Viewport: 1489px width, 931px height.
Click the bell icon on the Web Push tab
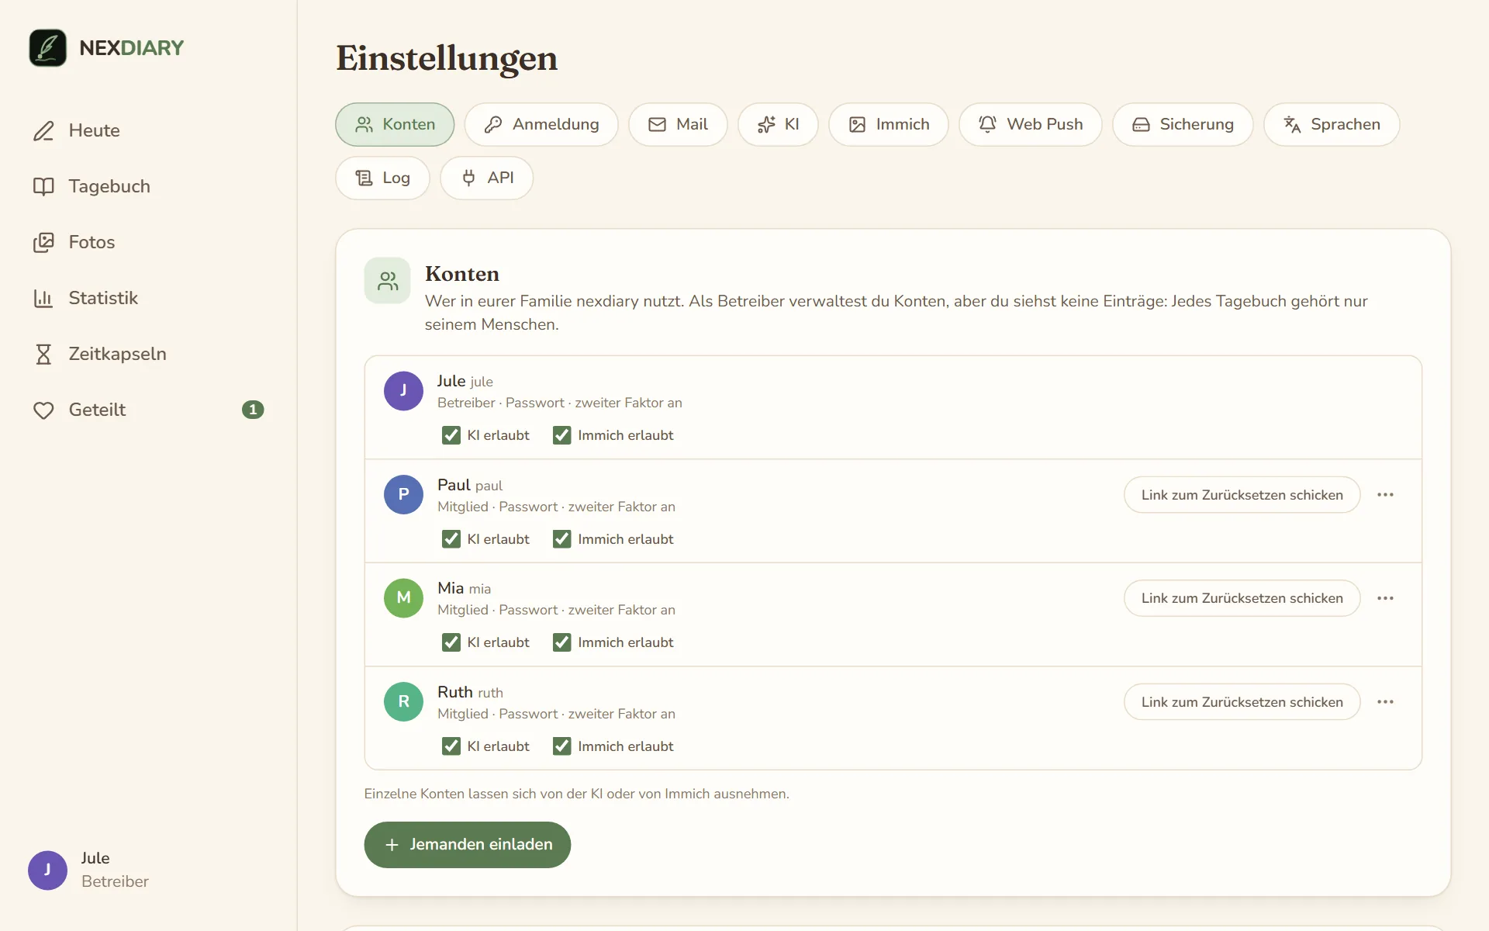pos(987,124)
